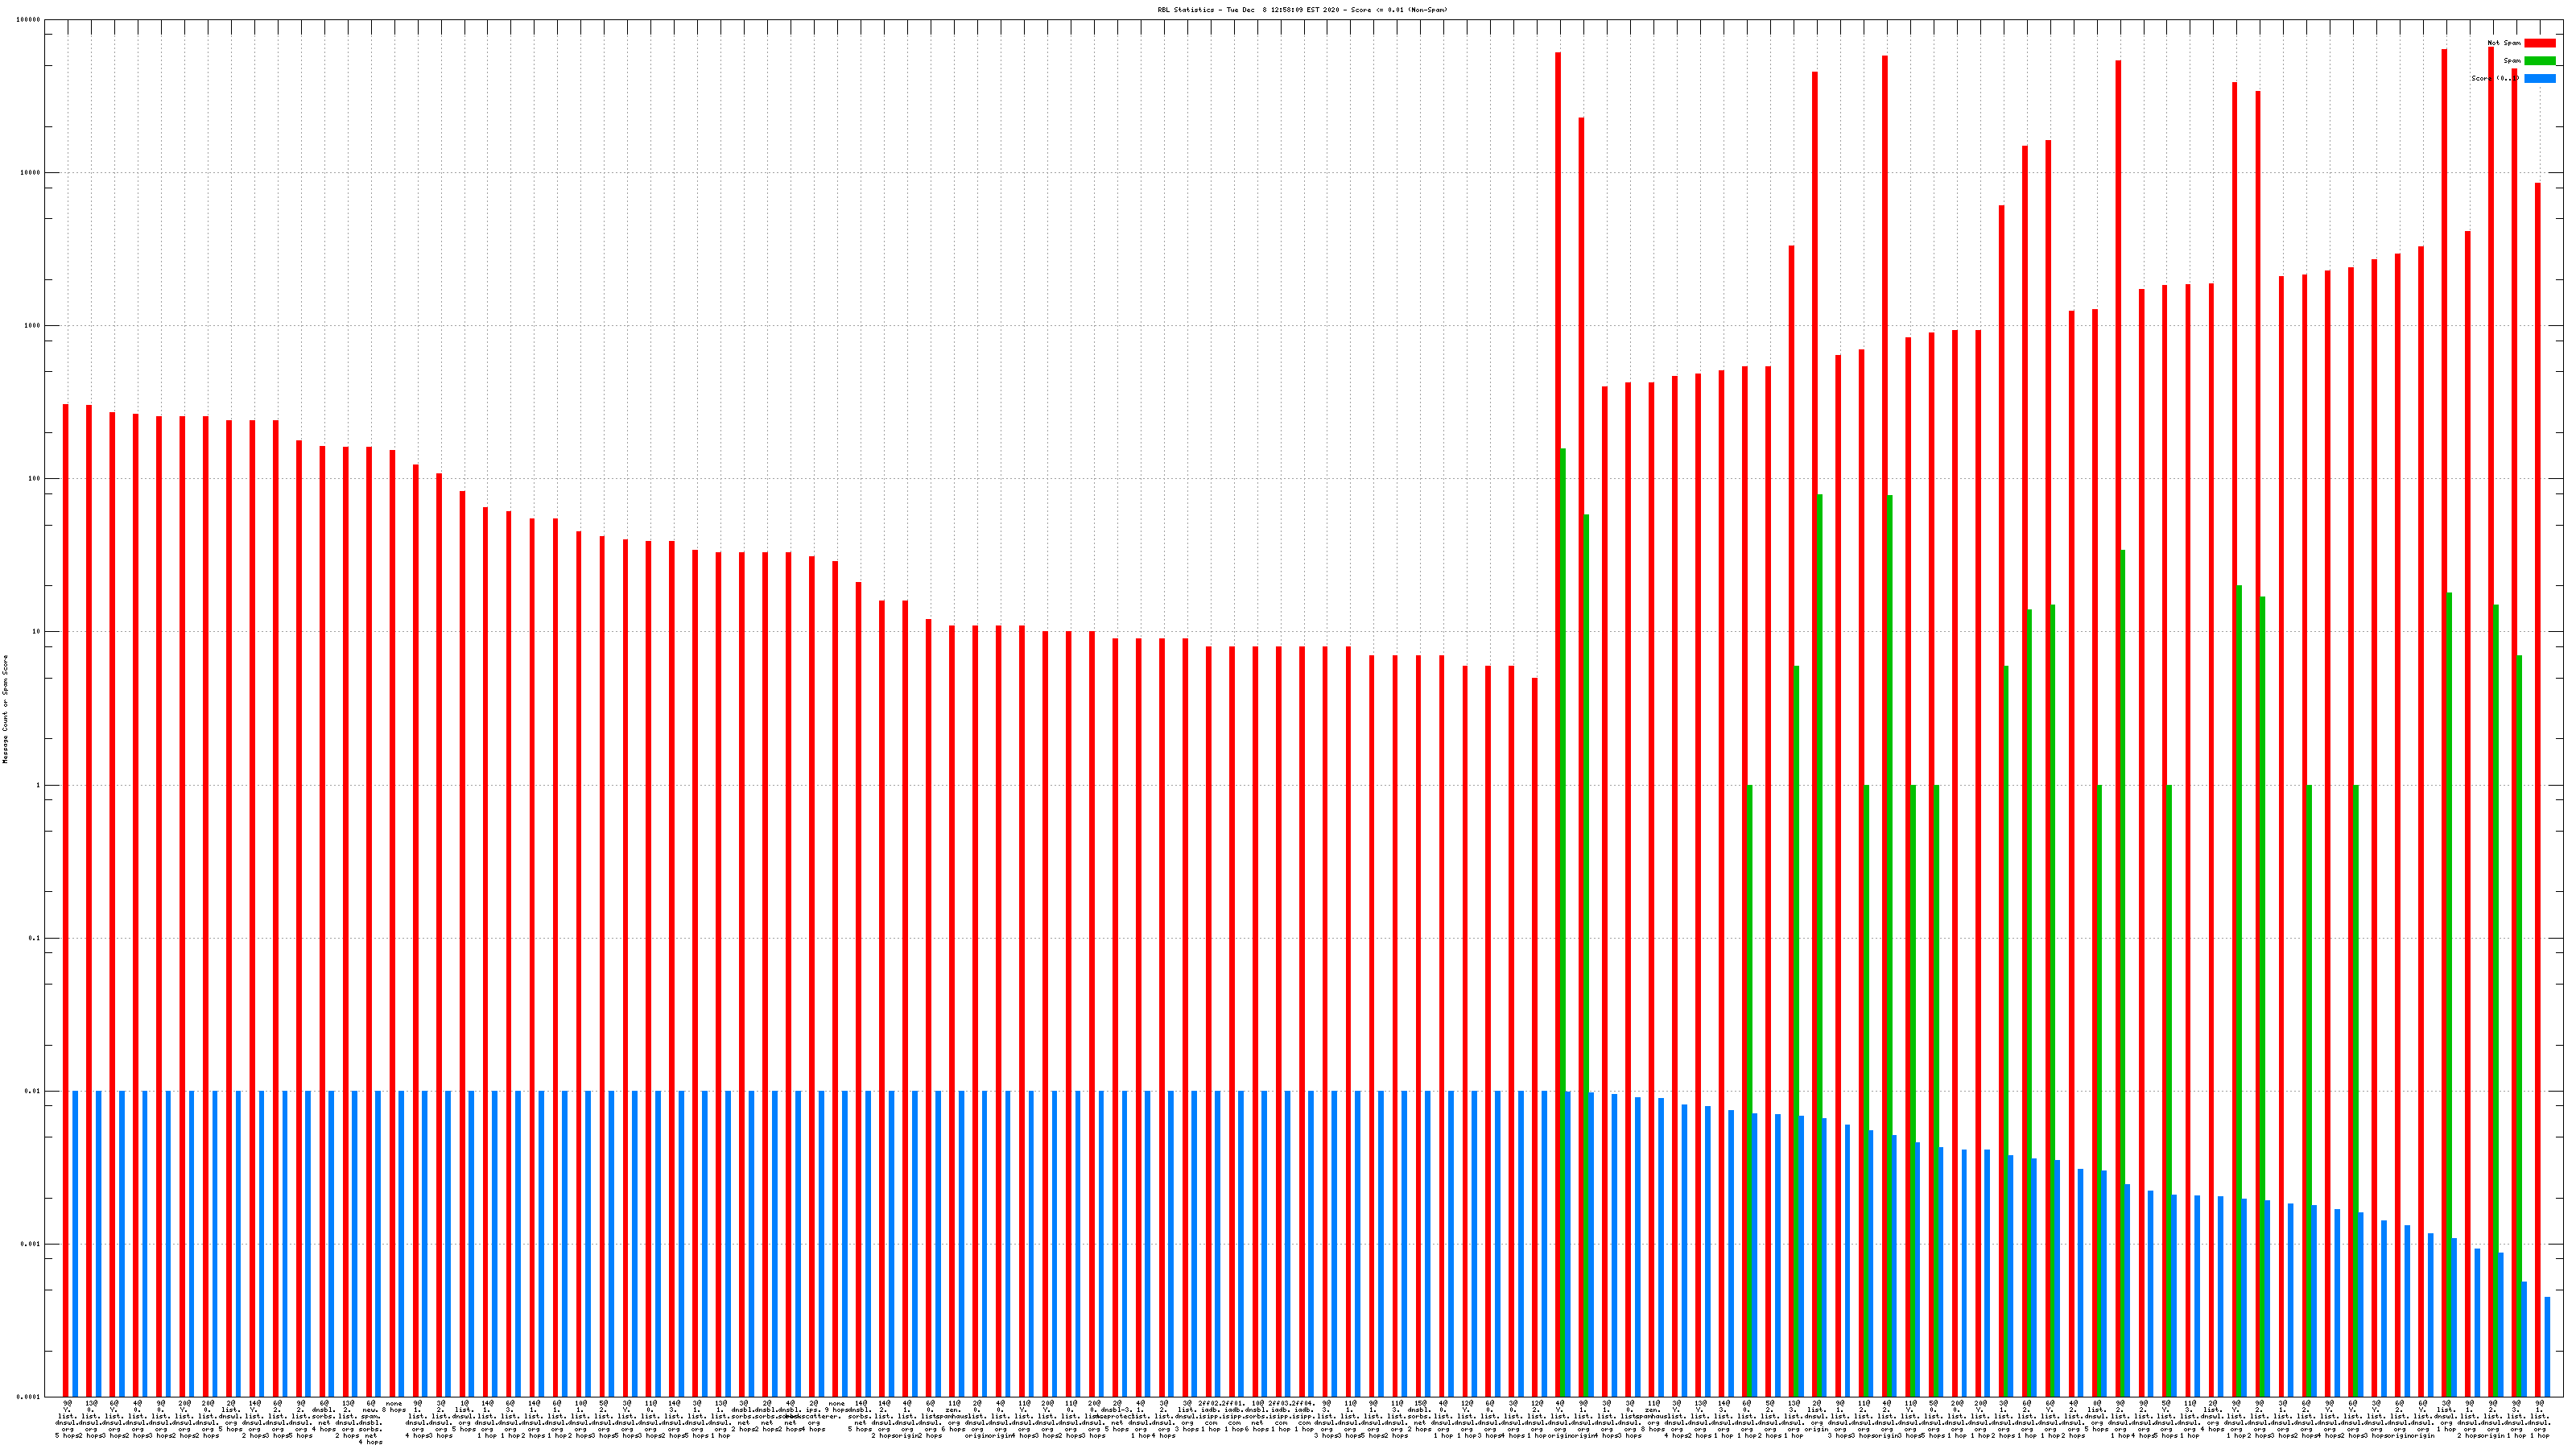This screenshot has width=2576, height=1449.
Task: Click the blue Score legend swatch
Action: 2539,79
